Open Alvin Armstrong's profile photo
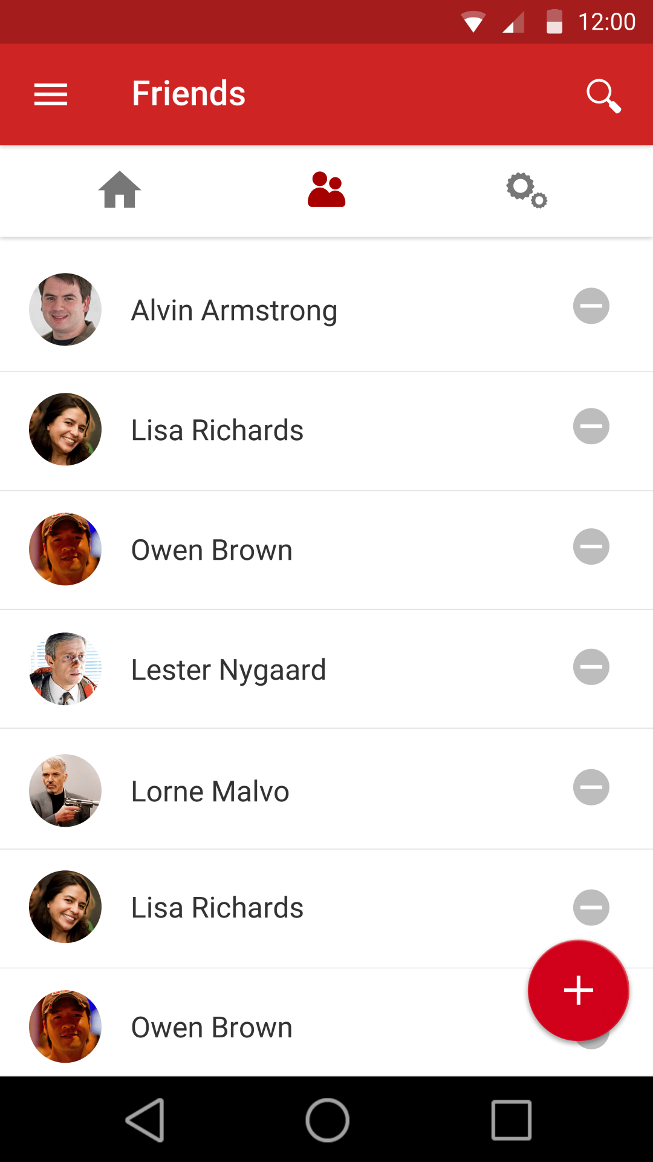 point(65,309)
